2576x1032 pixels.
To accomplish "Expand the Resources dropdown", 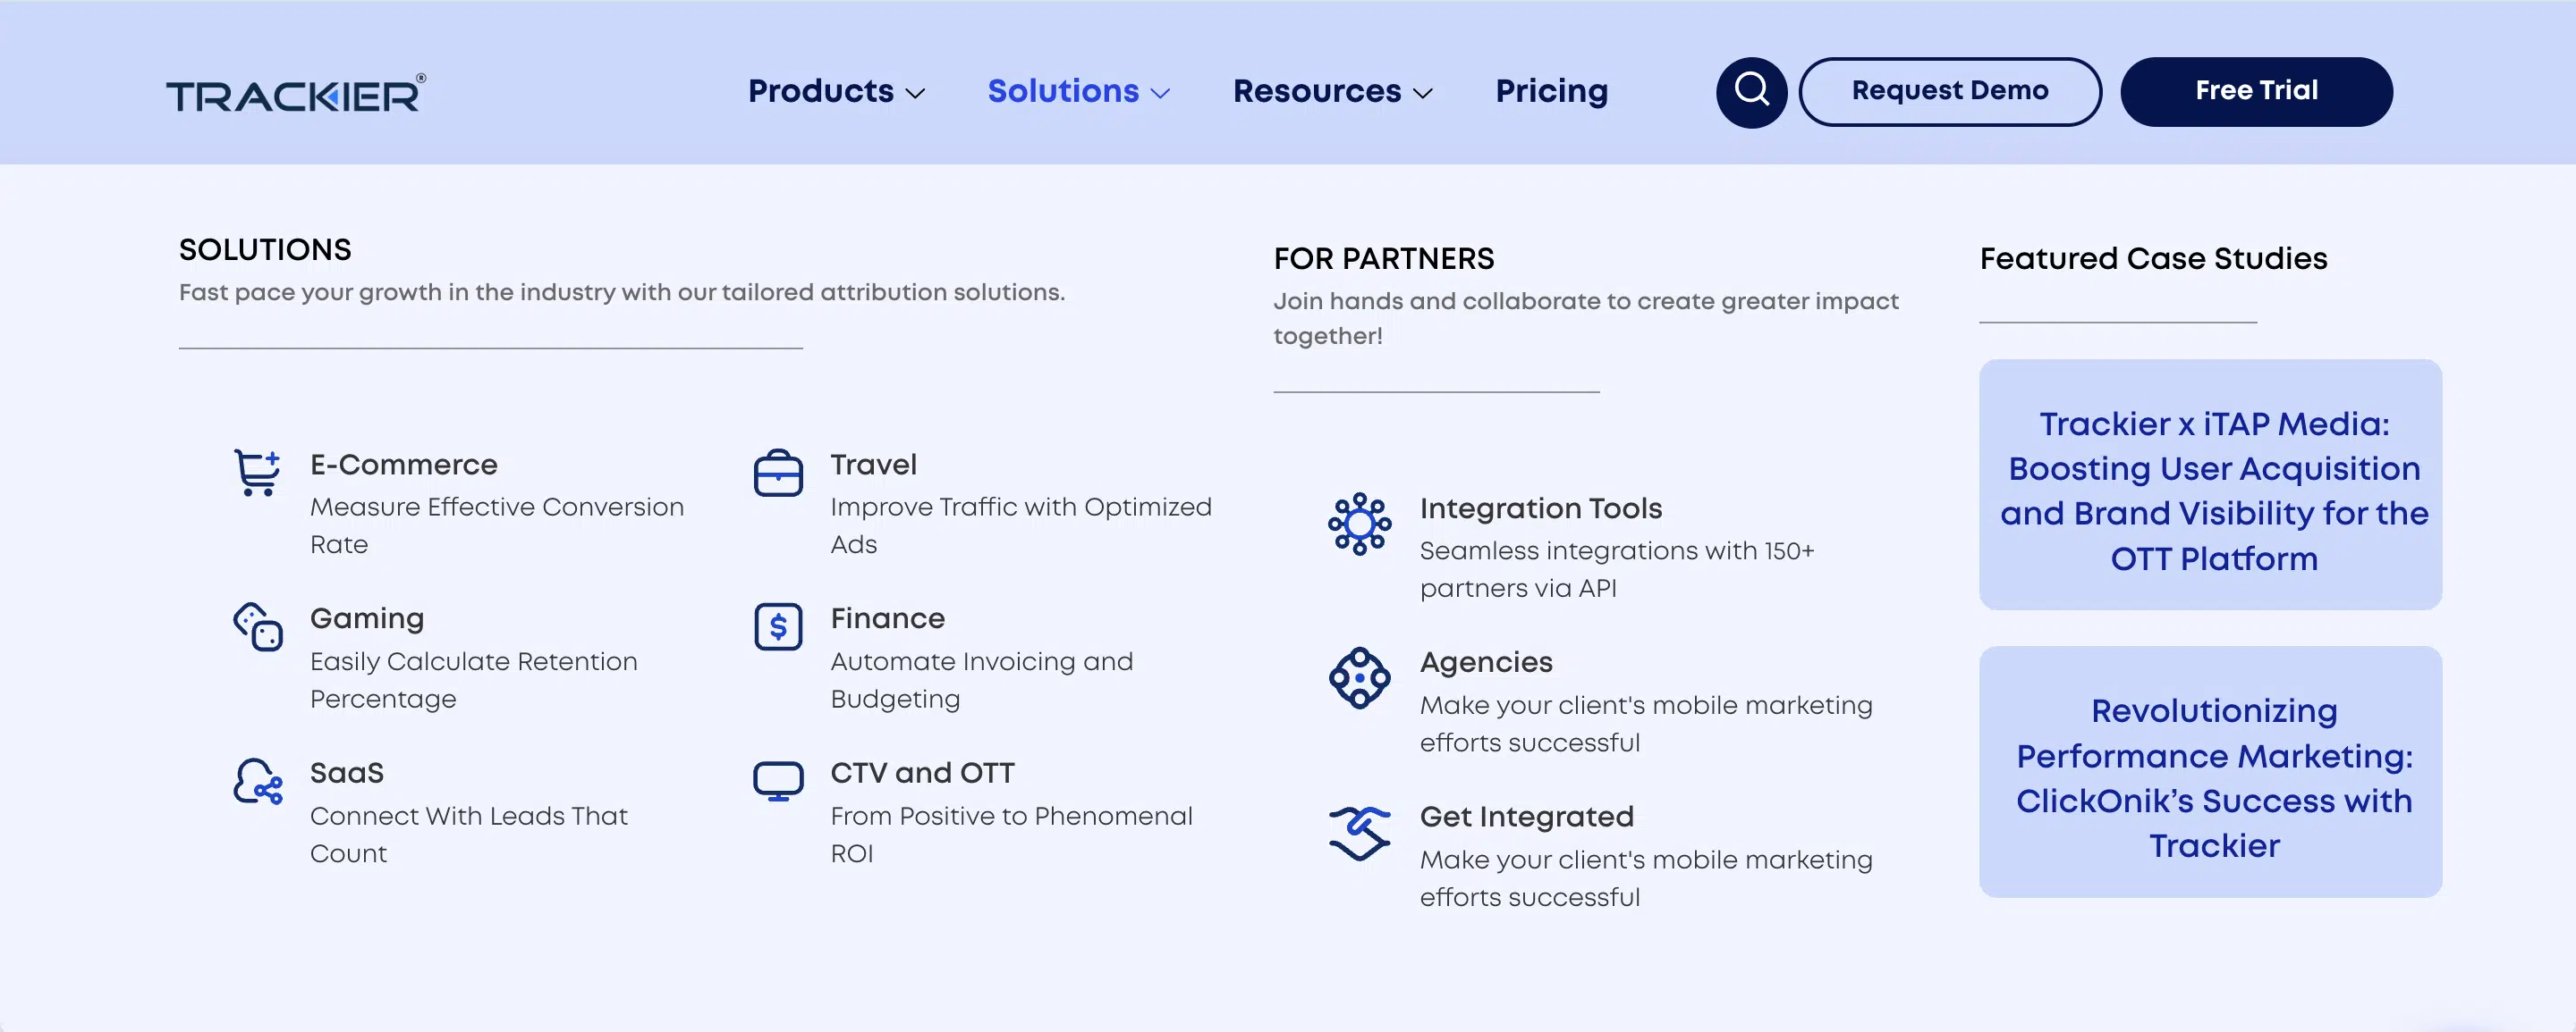I will tap(1333, 91).
